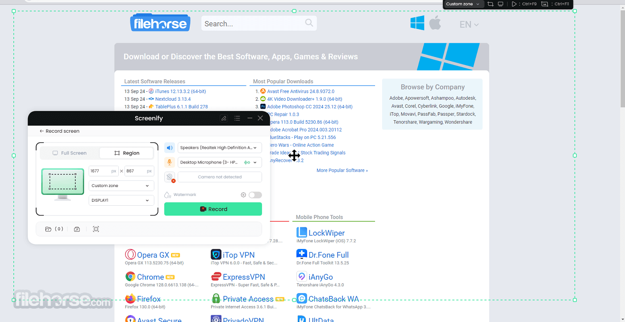
Task: Open TablePlus 6.1.1 Build 278 link
Action: (182, 107)
